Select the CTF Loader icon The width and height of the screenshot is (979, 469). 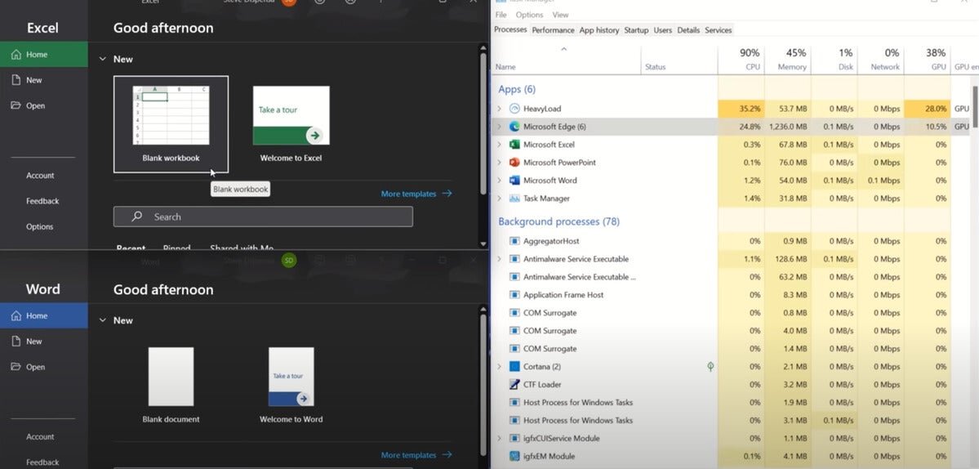[514, 385]
